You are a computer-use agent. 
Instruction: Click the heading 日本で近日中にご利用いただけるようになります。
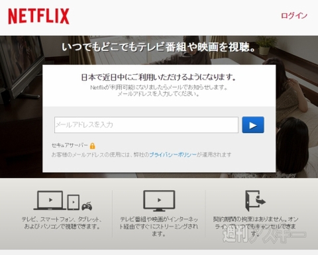tap(158, 77)
